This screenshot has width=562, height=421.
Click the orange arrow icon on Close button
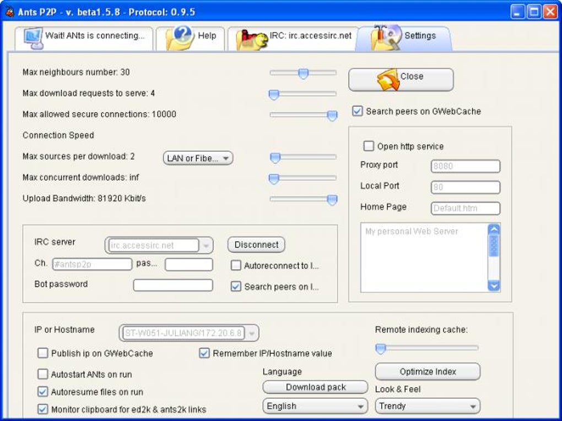(388, 79)
